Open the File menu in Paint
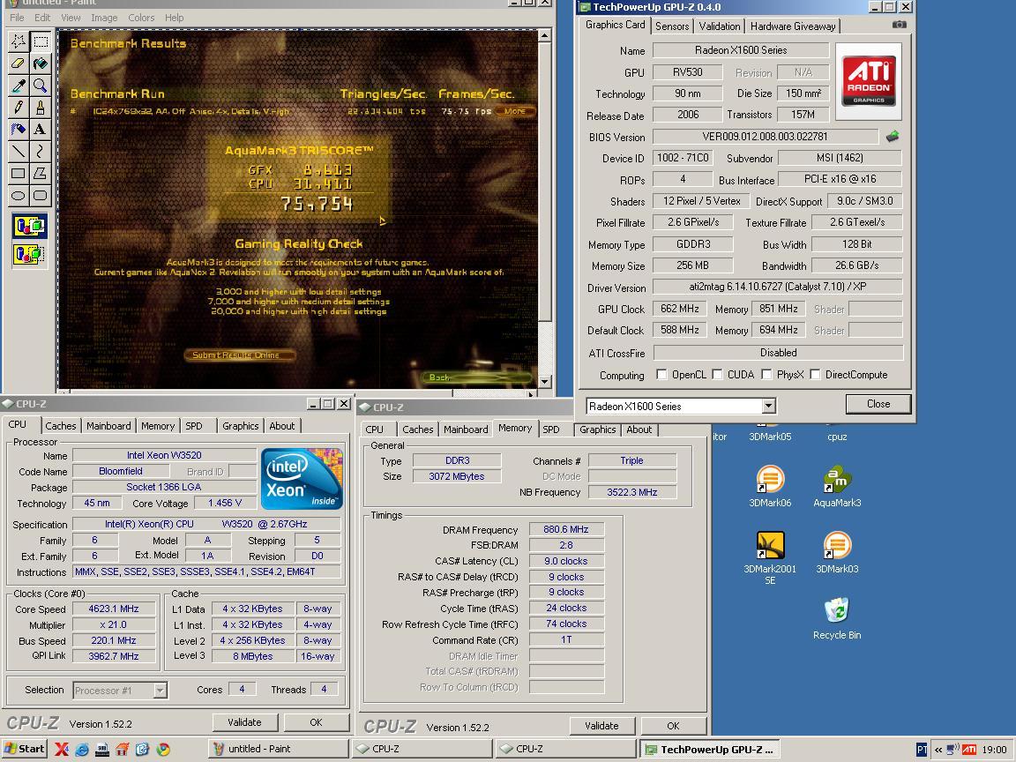 (17, 18)
